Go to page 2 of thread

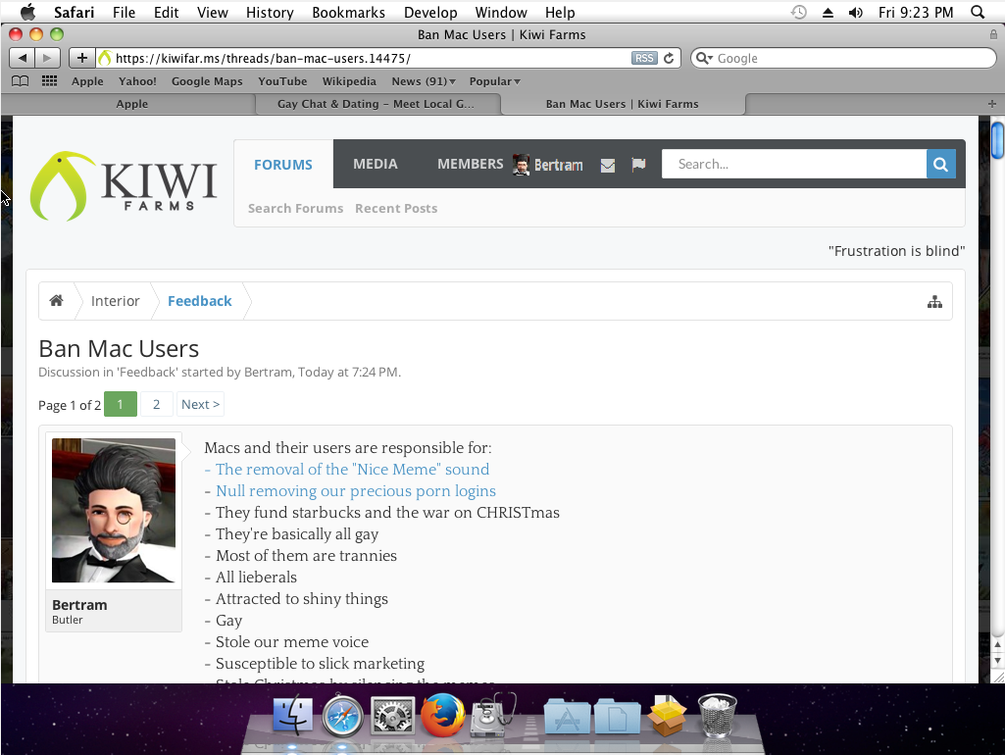tap(157, 404)
